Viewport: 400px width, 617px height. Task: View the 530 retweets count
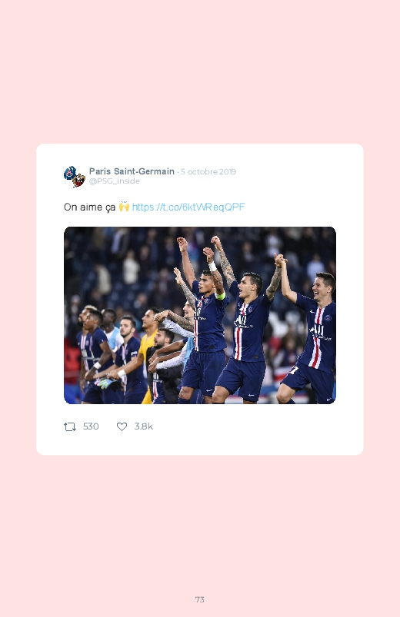click(91, 426)
